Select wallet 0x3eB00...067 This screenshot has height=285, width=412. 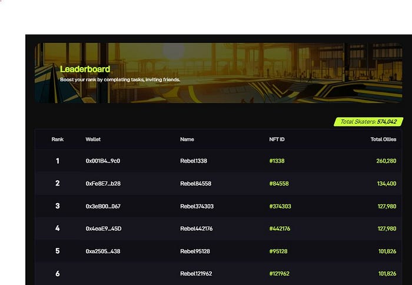103,206
